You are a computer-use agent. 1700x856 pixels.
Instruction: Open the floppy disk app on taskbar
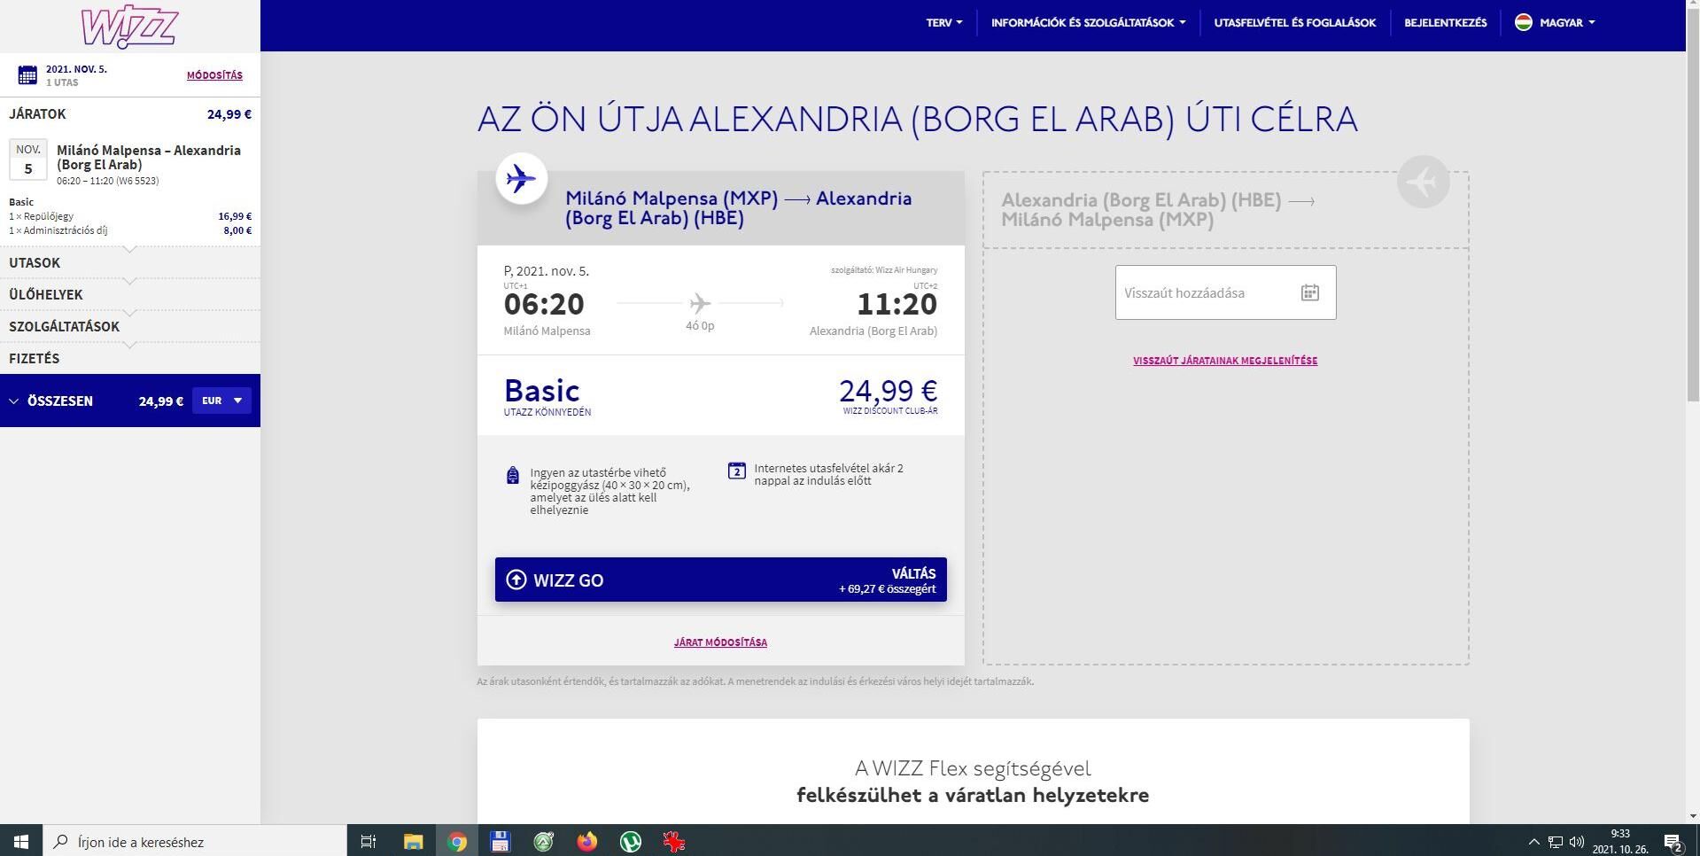[x=500, y=841]
